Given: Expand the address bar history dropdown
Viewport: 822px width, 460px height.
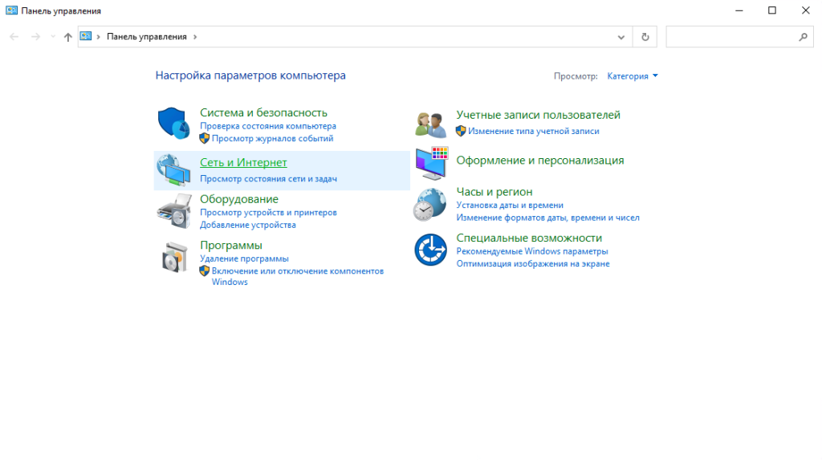Looking at the screenshot, I should 621,37.
